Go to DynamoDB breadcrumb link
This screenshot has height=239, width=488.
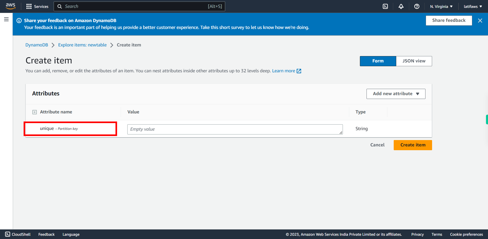(37, 45)
